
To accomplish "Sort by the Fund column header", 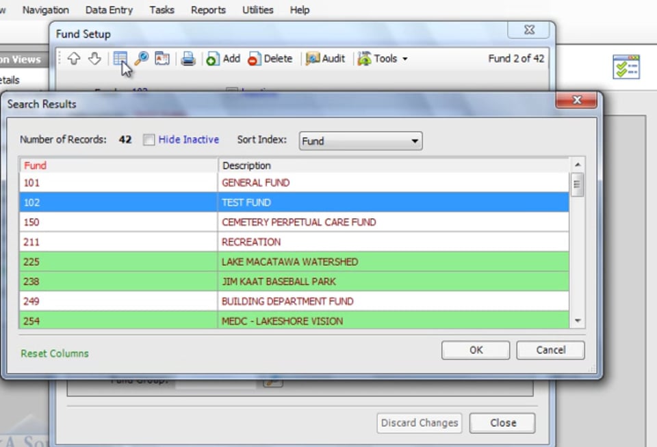I will click(118, 165).
